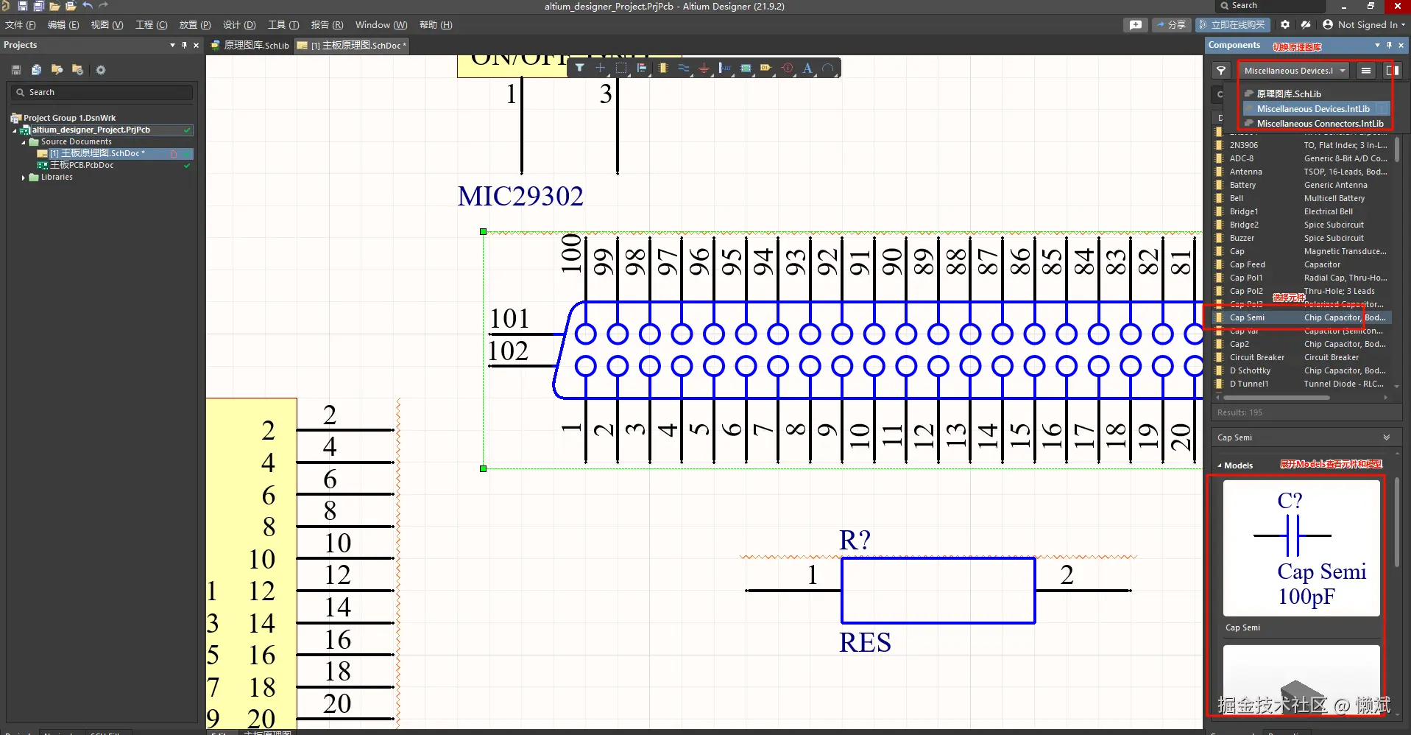Click the components list horizontal scrollbar
The image size is (1411, 735).
[x=1277, y=398]
